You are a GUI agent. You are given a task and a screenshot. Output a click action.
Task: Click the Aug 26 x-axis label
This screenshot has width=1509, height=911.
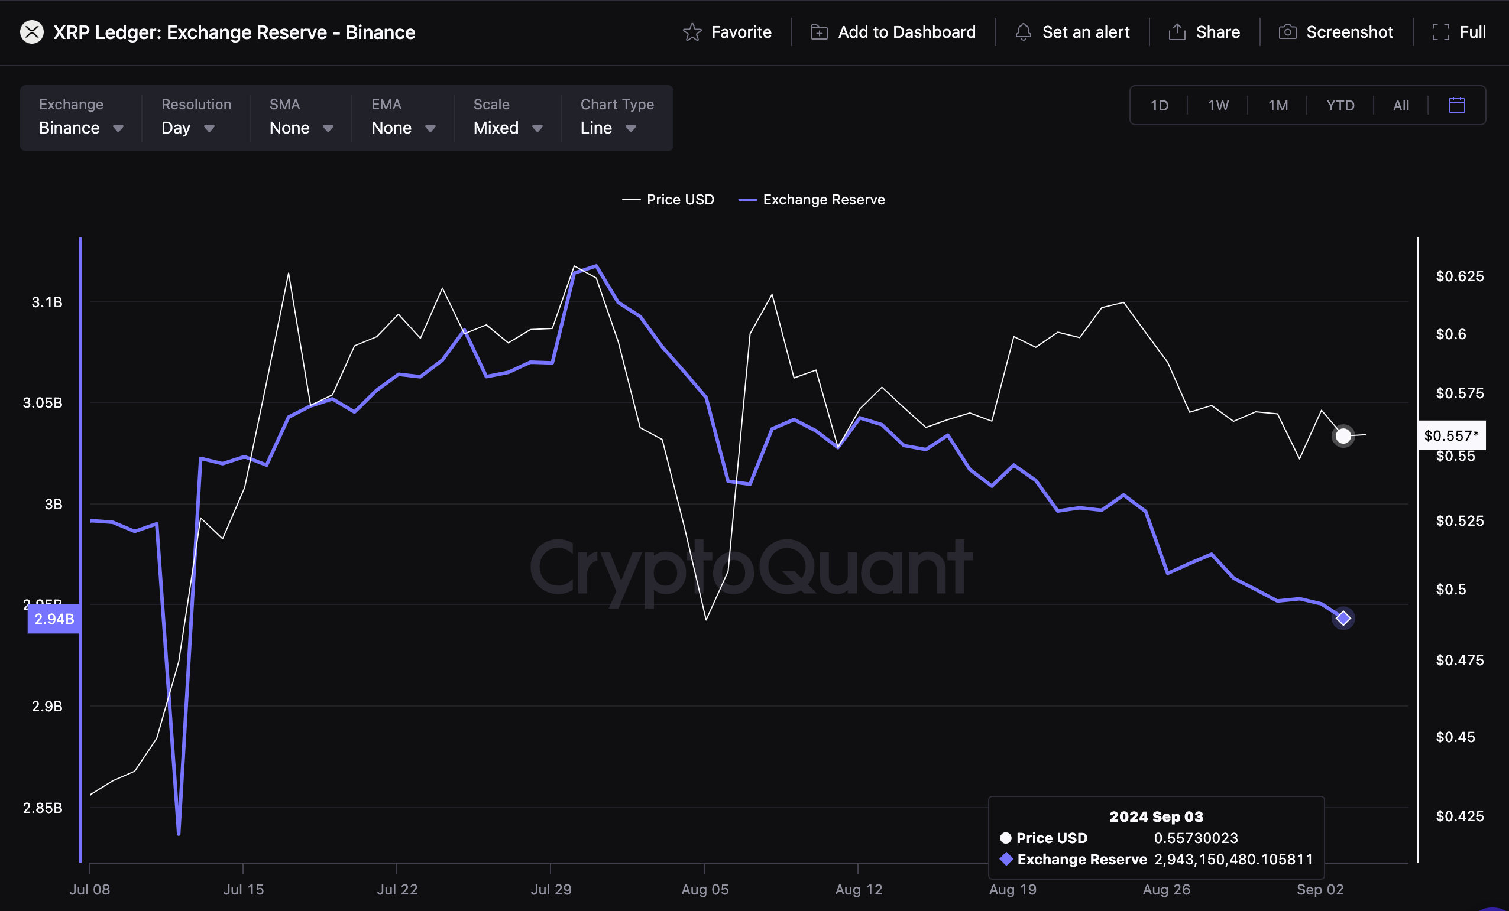[x=1166, y=889]
